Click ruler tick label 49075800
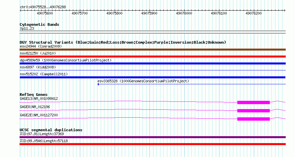 114,13
